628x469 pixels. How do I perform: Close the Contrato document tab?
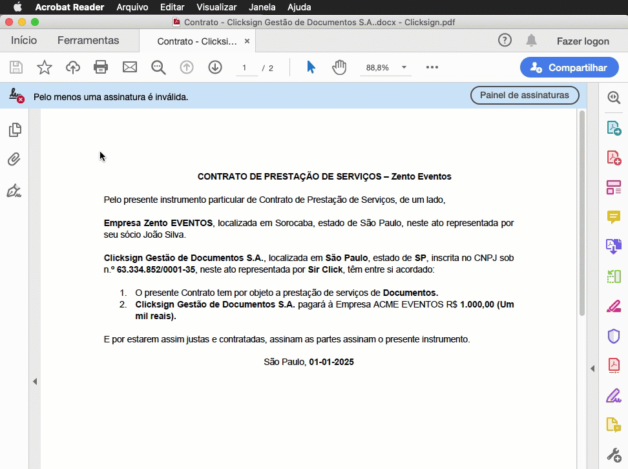click(247, 41)
